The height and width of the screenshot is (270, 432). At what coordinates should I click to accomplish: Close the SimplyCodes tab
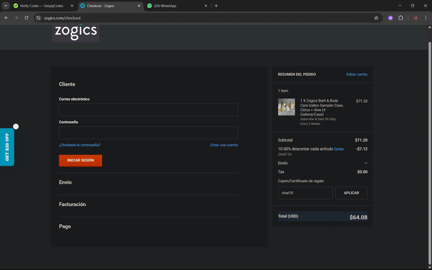point(72,6)
